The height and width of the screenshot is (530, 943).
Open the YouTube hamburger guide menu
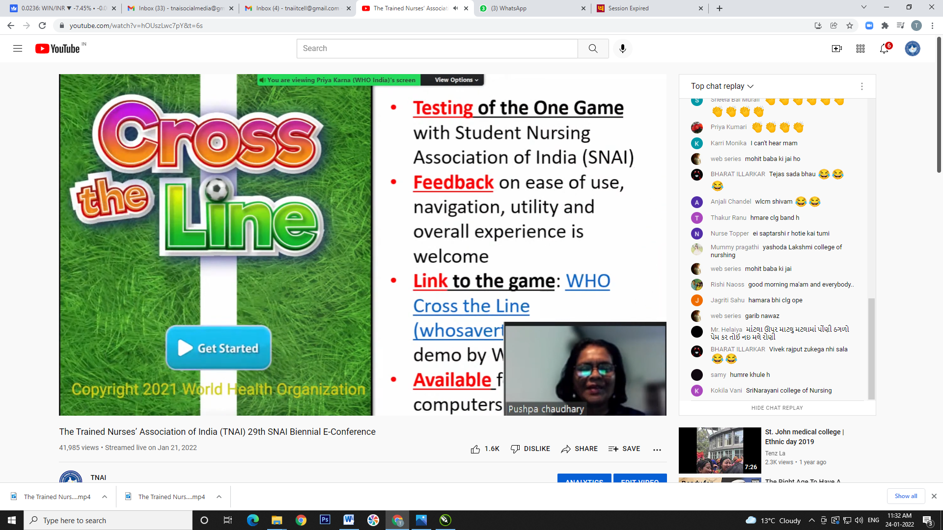pyautogui.click(x=18, y=49)
